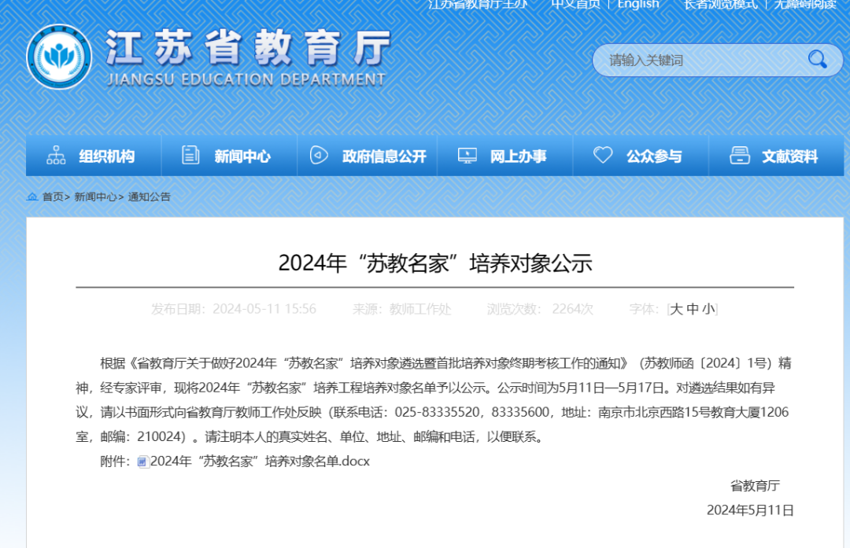Image resolution: width=850 pixels, height=548 pixels.
Task: Click the signature 省教育厅 text
Action: [755, 486]
